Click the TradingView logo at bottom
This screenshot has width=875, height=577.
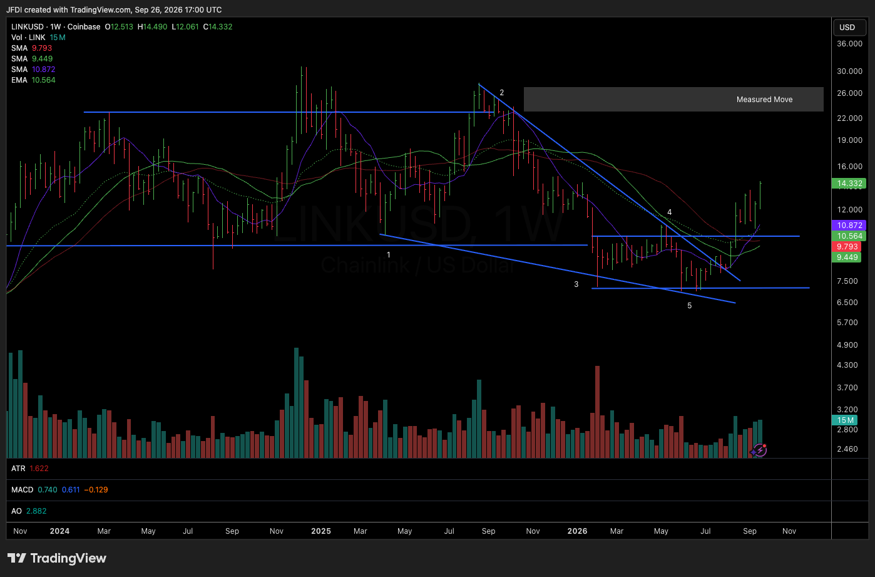[x=57, y=558]
